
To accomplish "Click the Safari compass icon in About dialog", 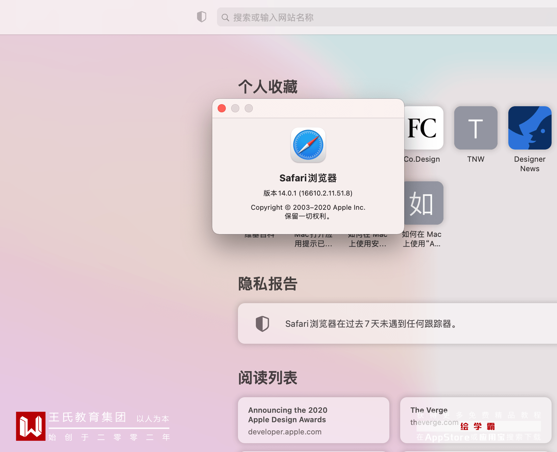I will (308, 145).
